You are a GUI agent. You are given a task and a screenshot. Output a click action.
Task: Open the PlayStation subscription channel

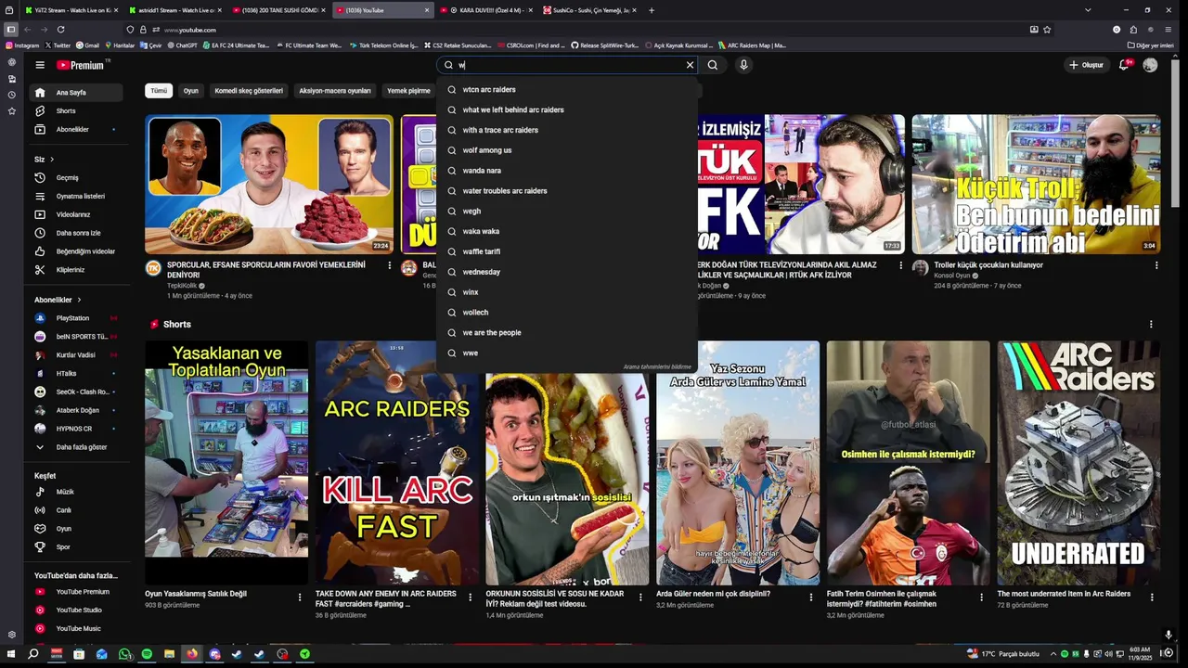click(77, 318)
